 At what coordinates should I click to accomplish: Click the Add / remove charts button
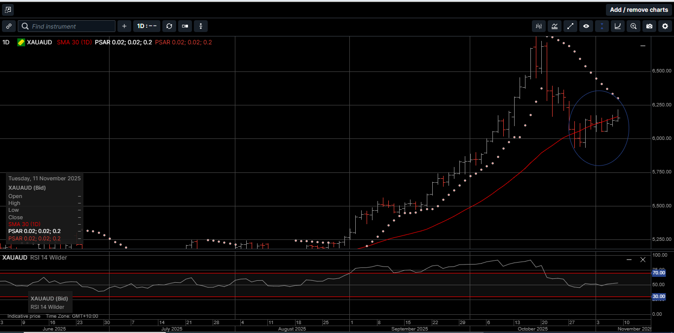(639, 9)
